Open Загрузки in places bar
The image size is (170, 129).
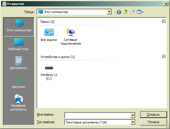(x=19, y=82)
